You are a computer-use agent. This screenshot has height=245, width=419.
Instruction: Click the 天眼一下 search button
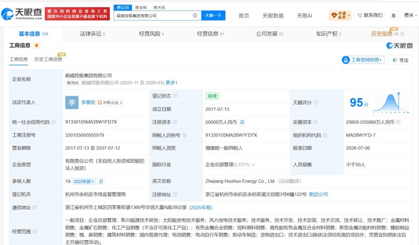(213, 15)
